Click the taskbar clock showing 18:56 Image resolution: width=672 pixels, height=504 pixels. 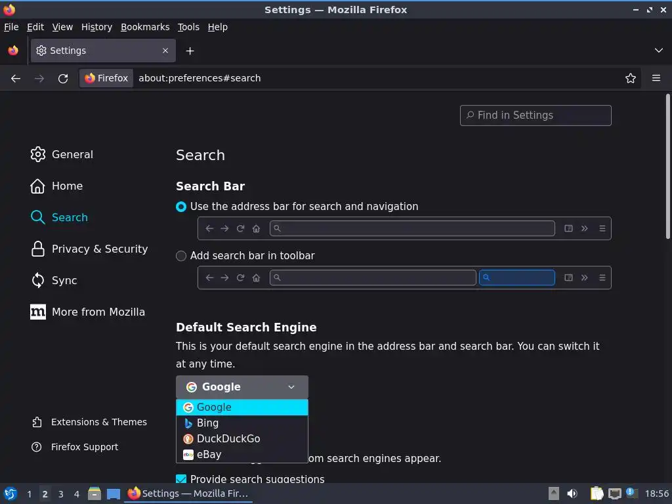pyautogui.click(x=656, y=493)
